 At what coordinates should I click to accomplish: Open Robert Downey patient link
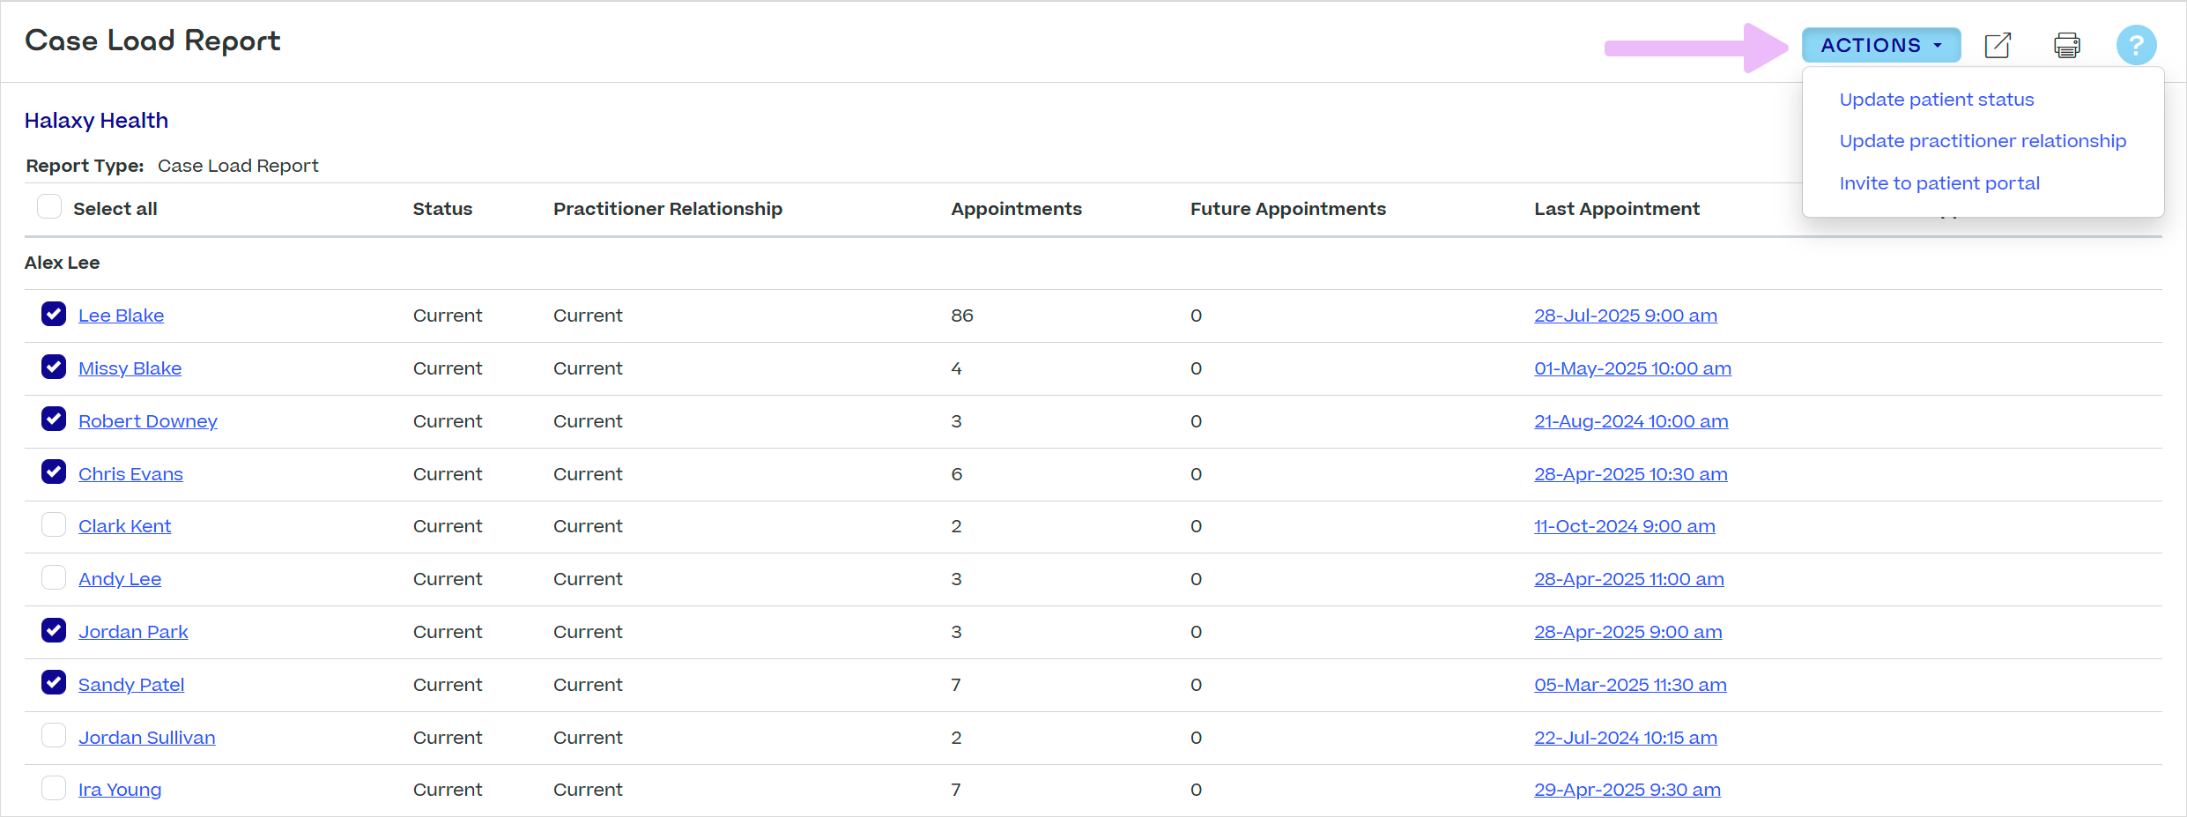tap(147, 421)
